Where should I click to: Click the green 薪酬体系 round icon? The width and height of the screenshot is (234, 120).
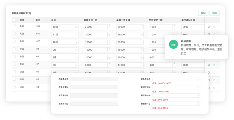pos(173,44)
